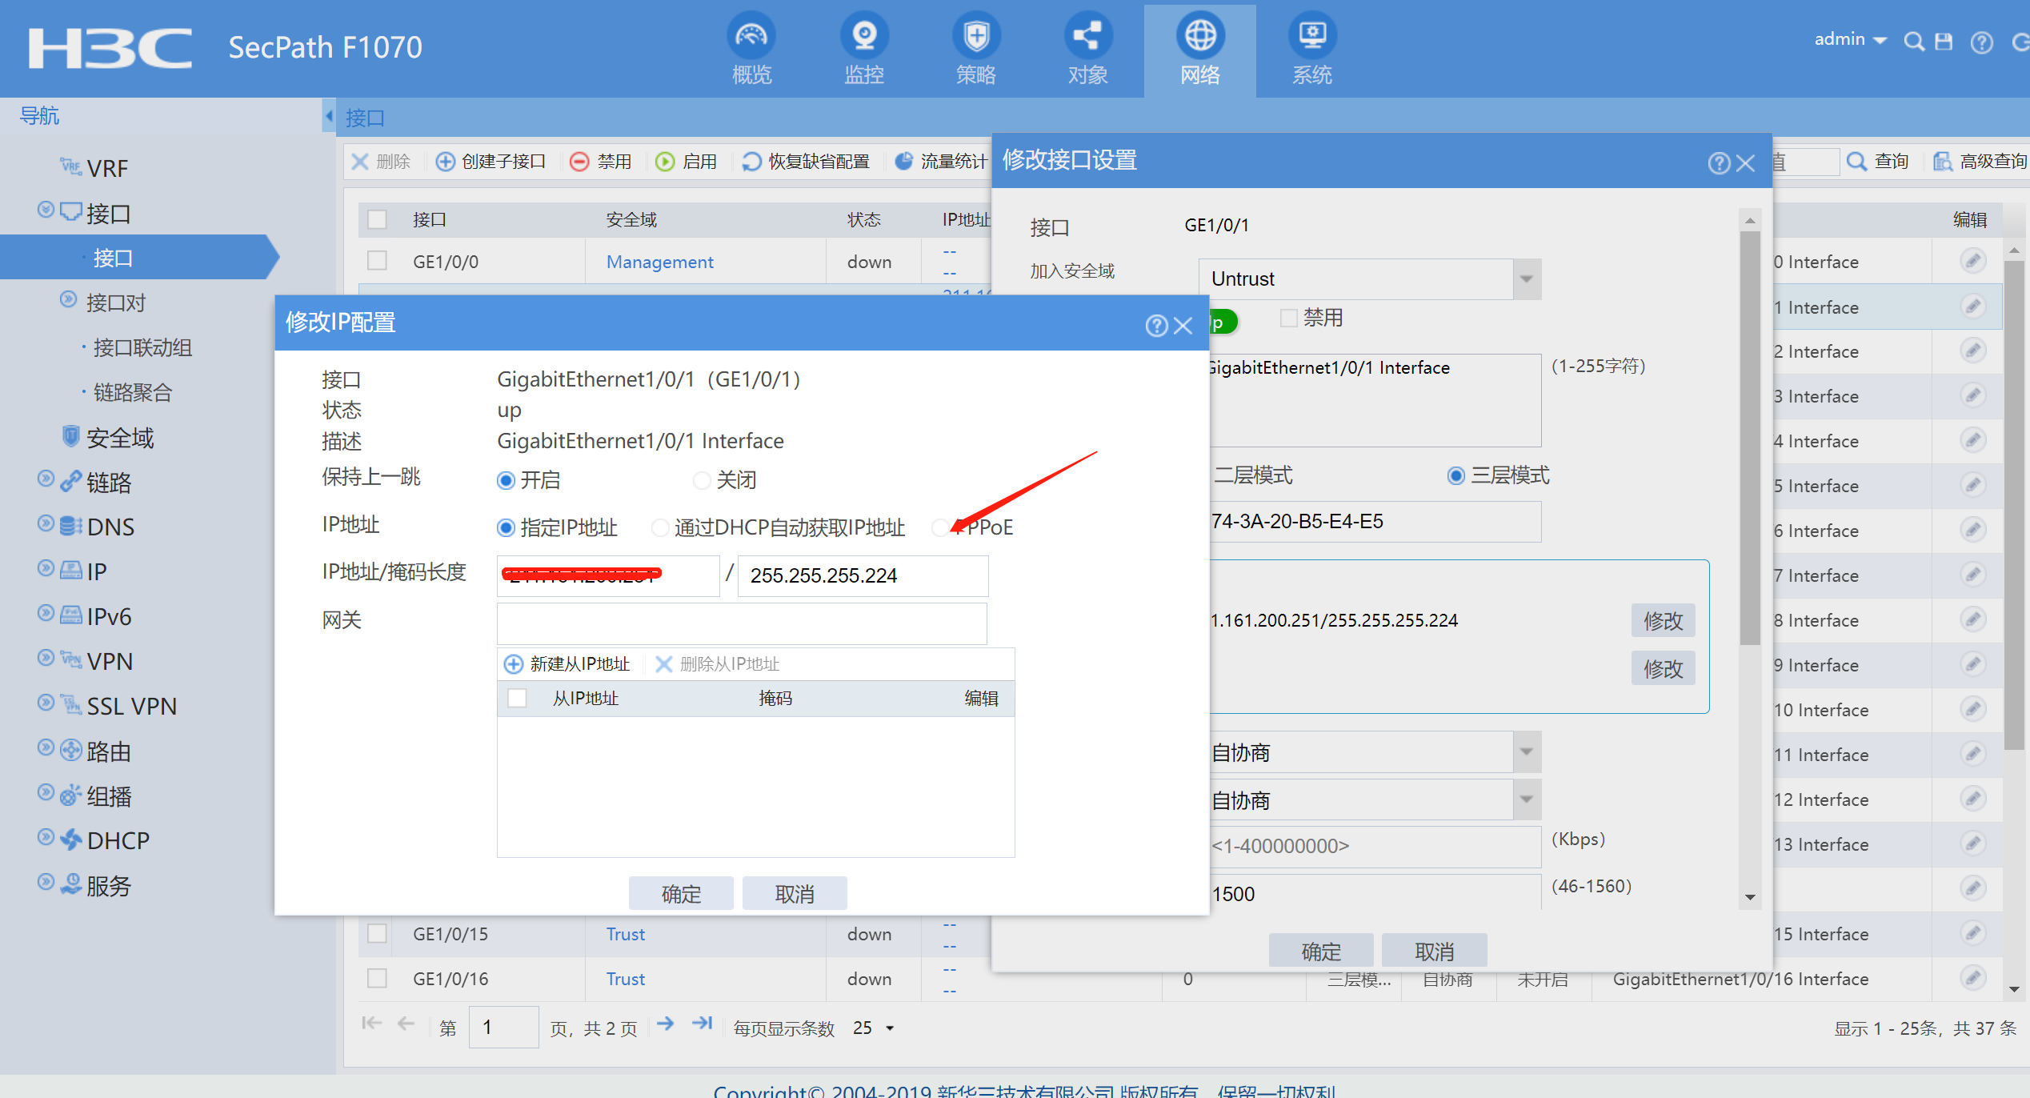Image resolution: width=2030 pixels, height=1098 pixels.
Task: Open the 系统 system icon
Action: [1312, 37]
